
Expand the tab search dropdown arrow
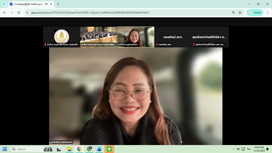tap(4, 4)
